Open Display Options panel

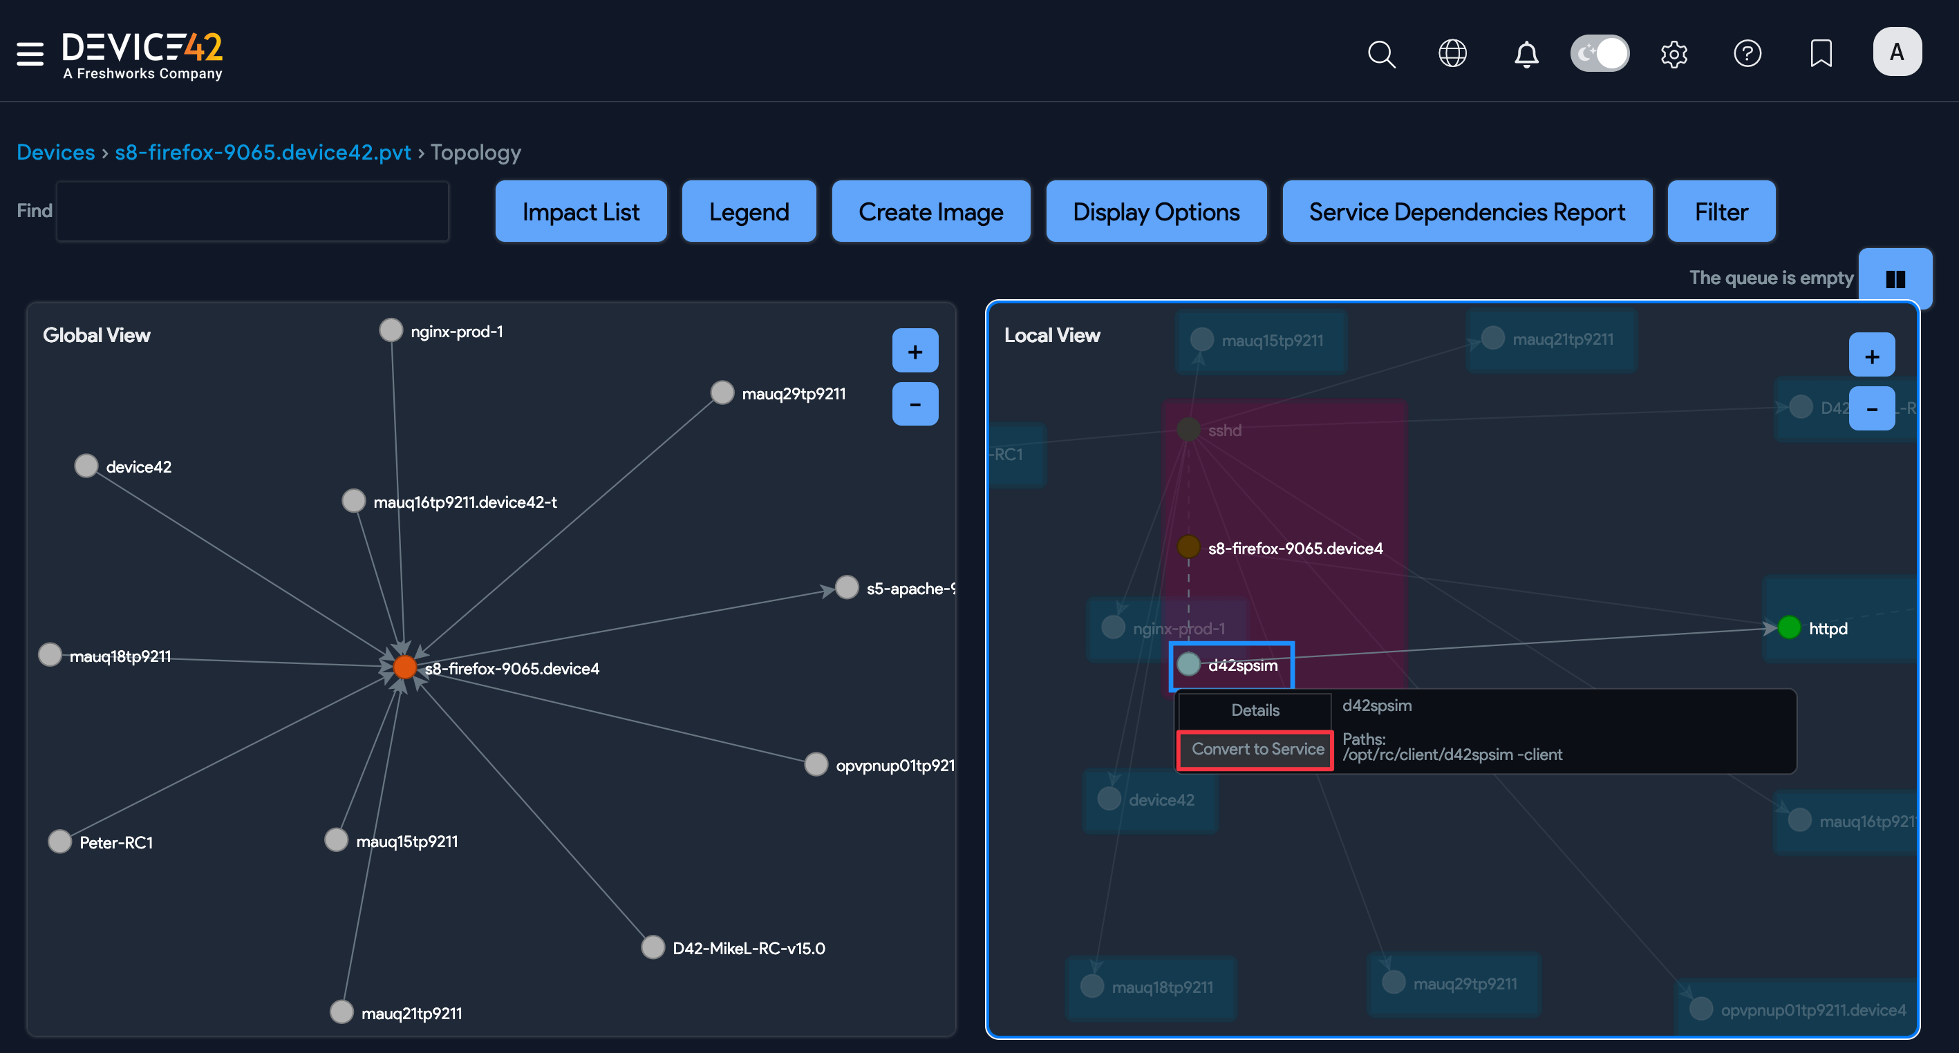pyautogui.click(x=1156, y=211)
